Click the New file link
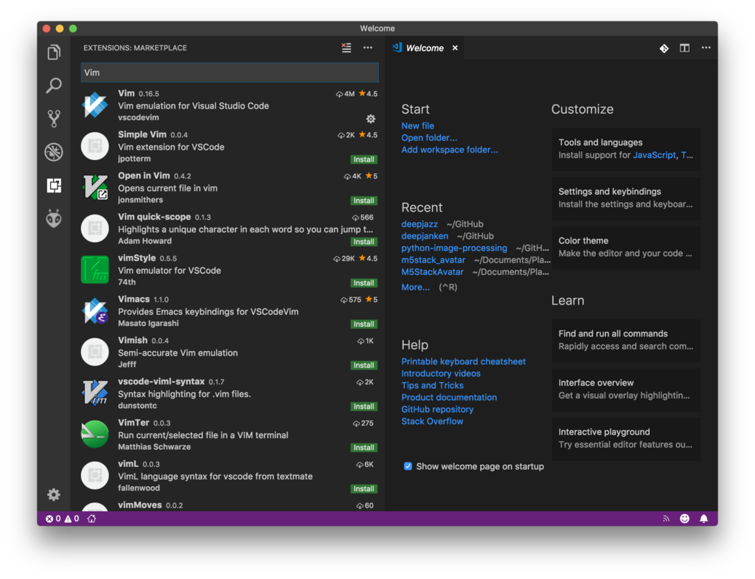Viewport: 755px width, 579px height. pyautogui.click(x=417, y=125)
